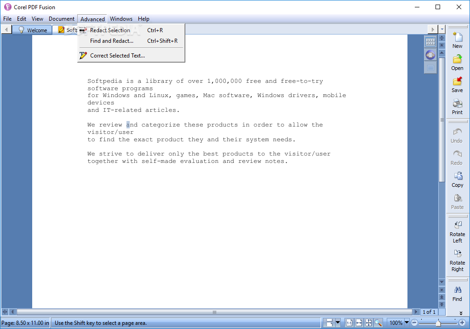
Task: Click horizontal scrollbar left arrow
Action: point(12,312)
